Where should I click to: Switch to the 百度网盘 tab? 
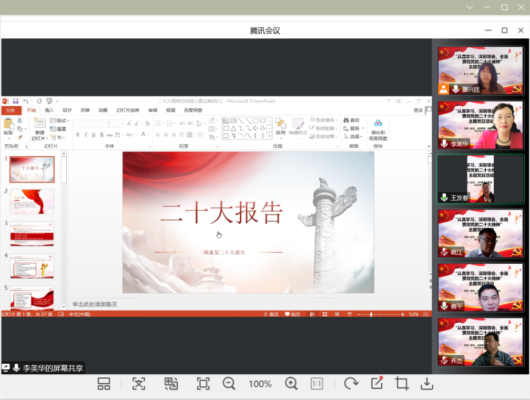coord(193,111)
